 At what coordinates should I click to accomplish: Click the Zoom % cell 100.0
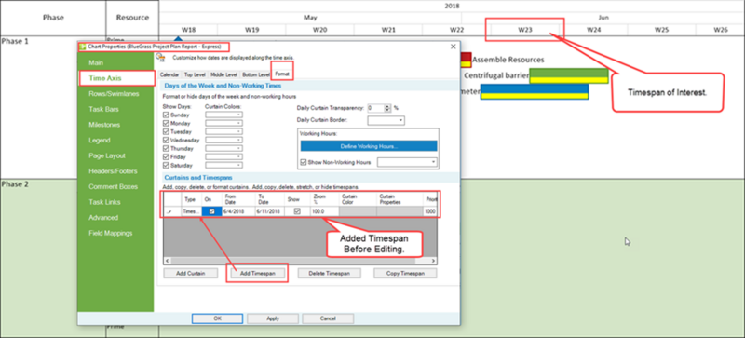[x=324, y=211]
